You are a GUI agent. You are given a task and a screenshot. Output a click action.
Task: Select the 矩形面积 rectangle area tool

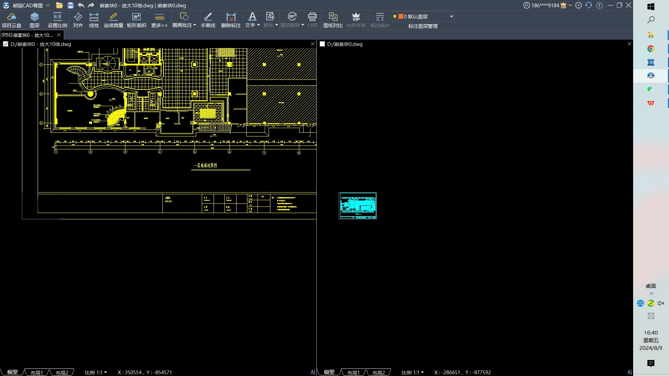[x=137, y=20]
